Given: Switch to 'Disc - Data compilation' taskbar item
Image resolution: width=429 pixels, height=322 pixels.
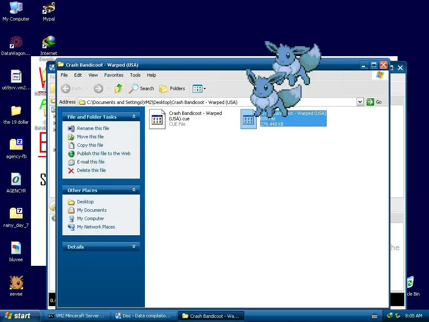Looking at the screenshot, I should click(x=143, y=316).
